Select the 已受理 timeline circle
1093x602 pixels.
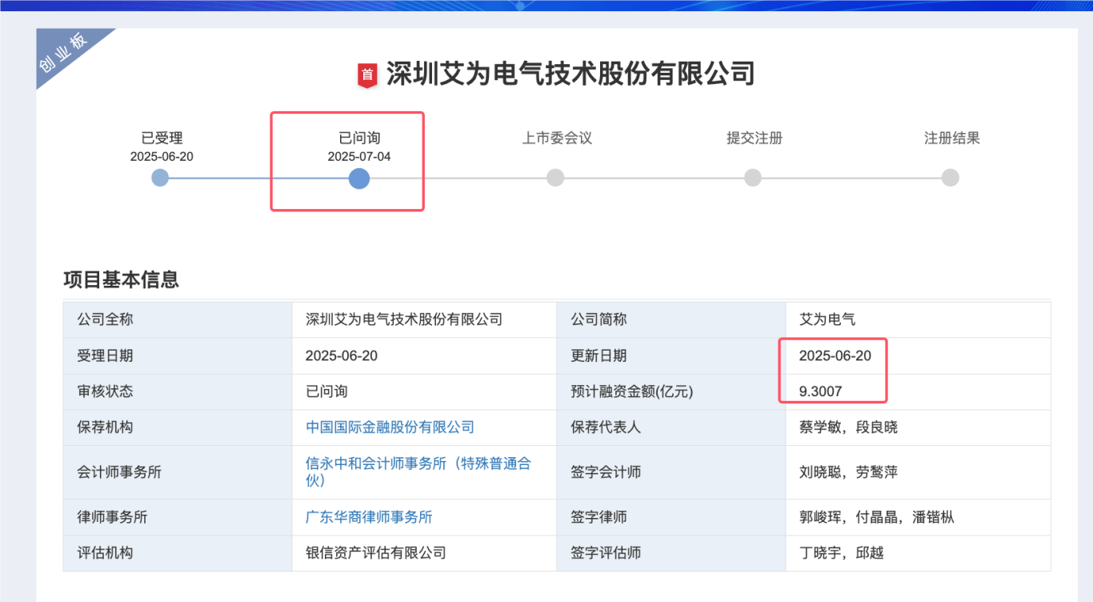coord(160,178)
